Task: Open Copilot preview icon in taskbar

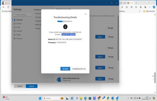Action: 154,98
